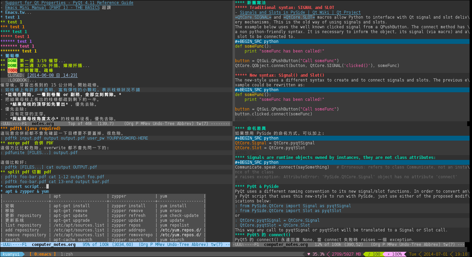Open the PyQt 4.11 Reference Guide link
472x257 pixels.
point(69,3)
